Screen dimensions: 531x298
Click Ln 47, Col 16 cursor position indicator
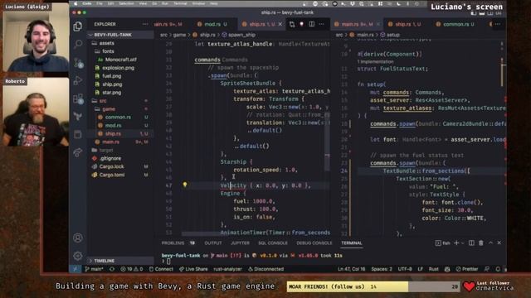click(x=351, y=269)
